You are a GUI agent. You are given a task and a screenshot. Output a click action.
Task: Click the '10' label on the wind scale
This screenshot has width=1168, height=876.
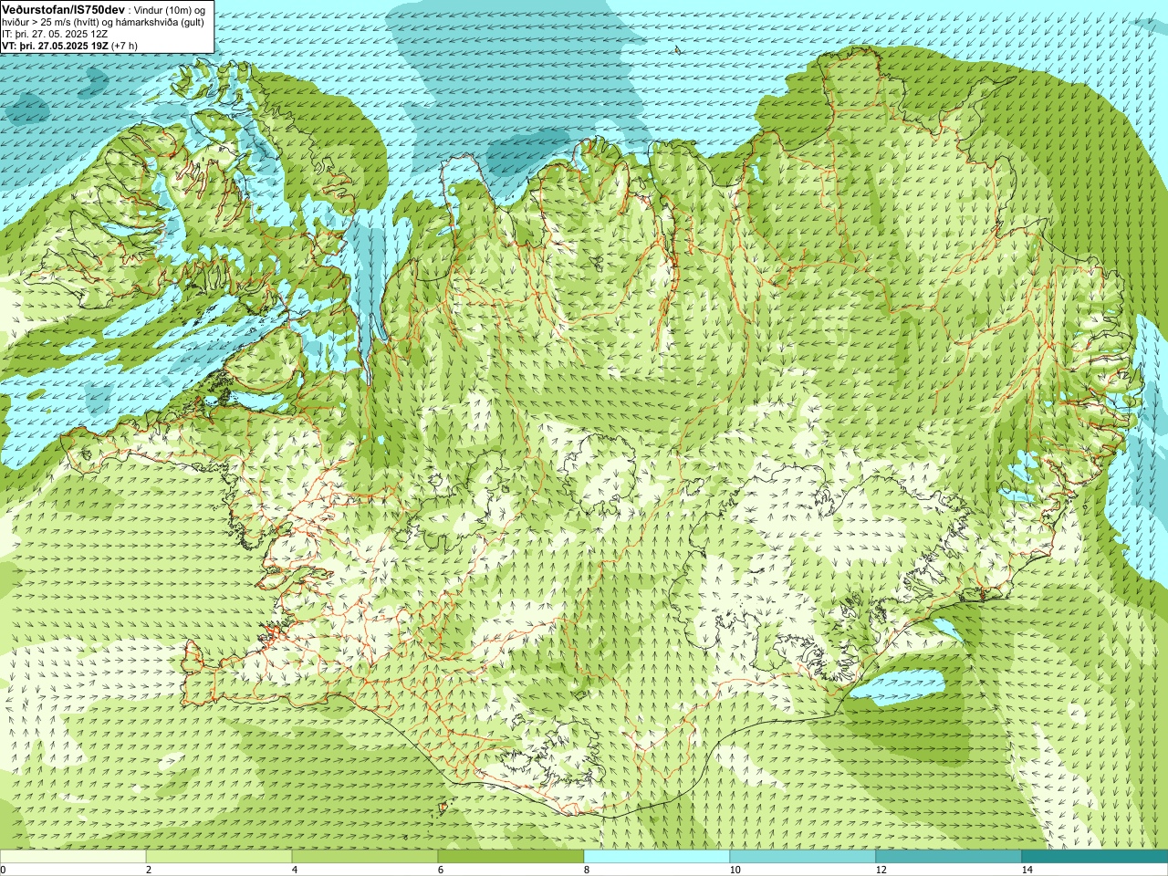pyautogui.click(x=735, y=870)
